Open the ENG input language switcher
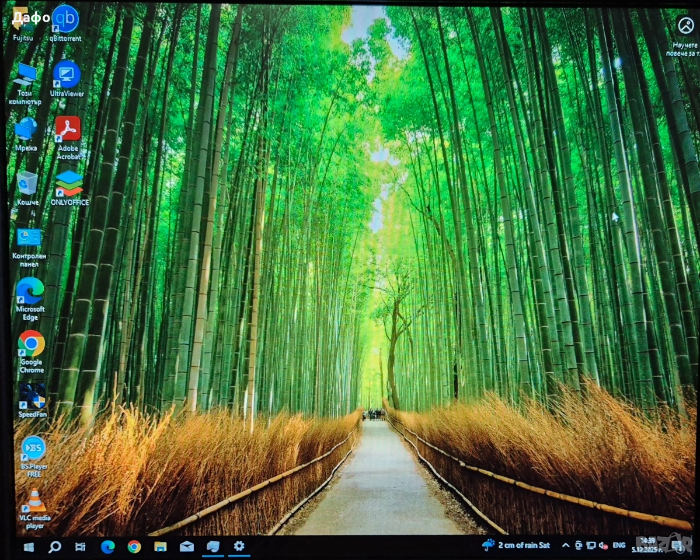 click(619, 545)
